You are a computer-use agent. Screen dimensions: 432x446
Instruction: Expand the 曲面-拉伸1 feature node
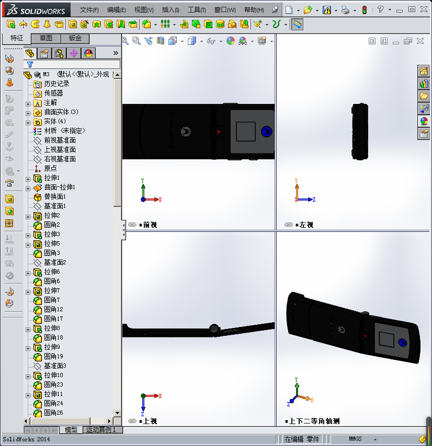28,189
